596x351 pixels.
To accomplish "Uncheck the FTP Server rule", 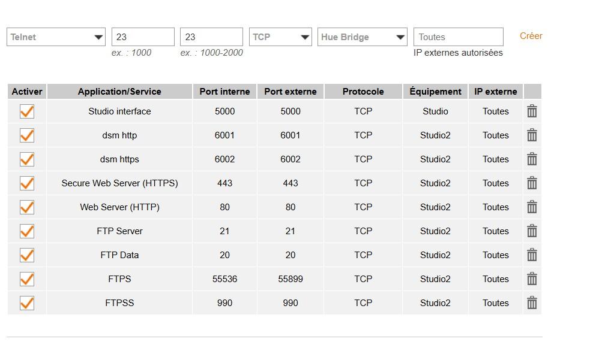I will (x=27, y=231).
